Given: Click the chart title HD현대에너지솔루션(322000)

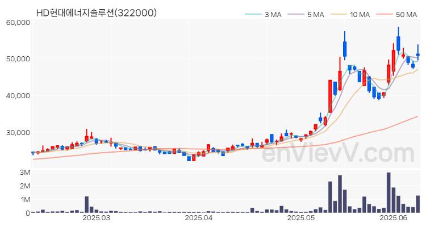Looking at the screenshot, I should point(97,12).
